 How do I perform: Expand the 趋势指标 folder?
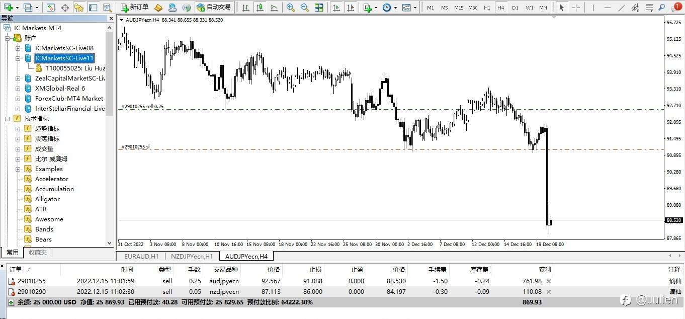[x=18, y=129]
